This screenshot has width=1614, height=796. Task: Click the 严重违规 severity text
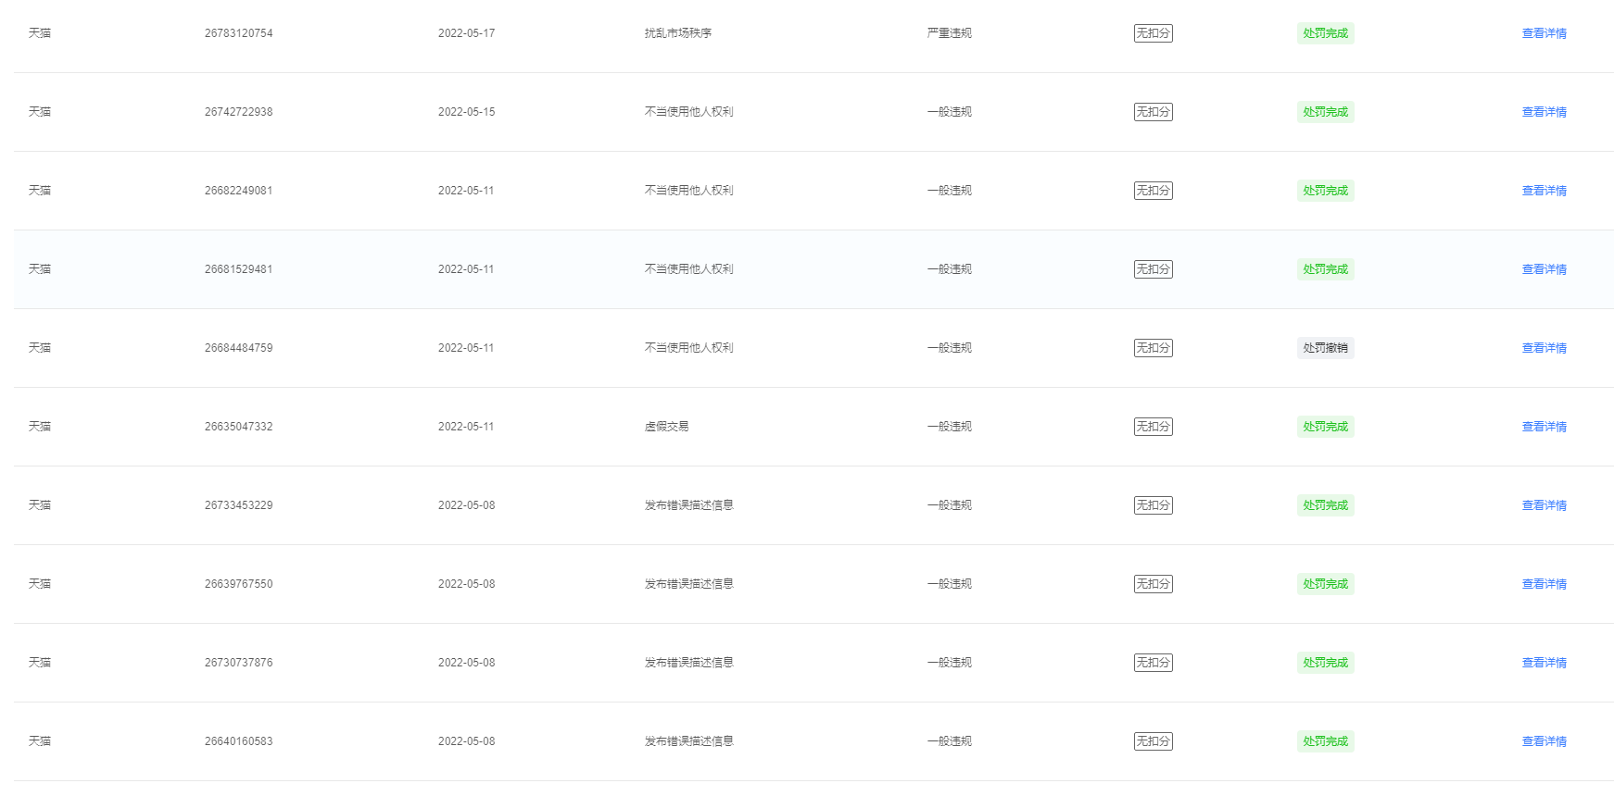(x=949, y=33)
